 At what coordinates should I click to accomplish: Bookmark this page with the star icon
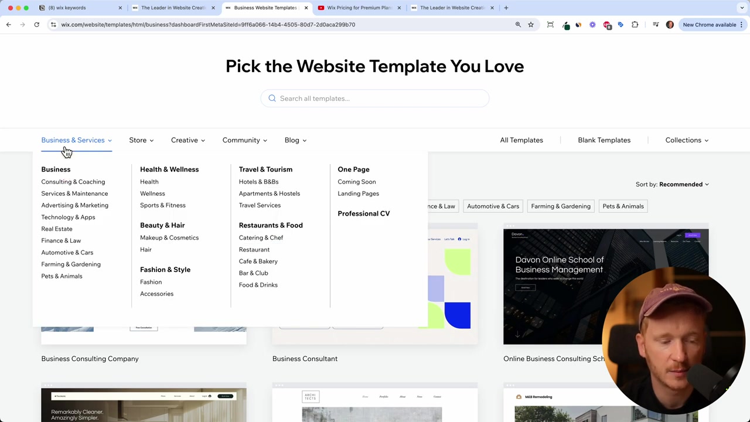[531, 25]
